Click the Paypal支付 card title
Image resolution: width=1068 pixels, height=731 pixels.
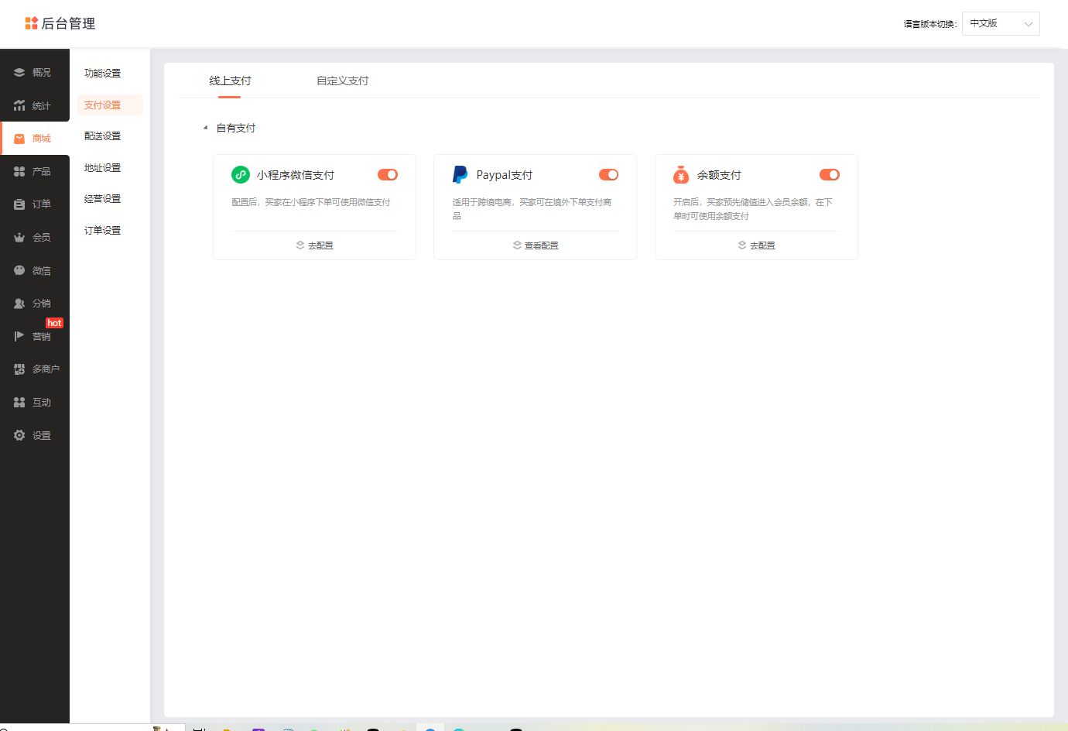tap(505, 175)
